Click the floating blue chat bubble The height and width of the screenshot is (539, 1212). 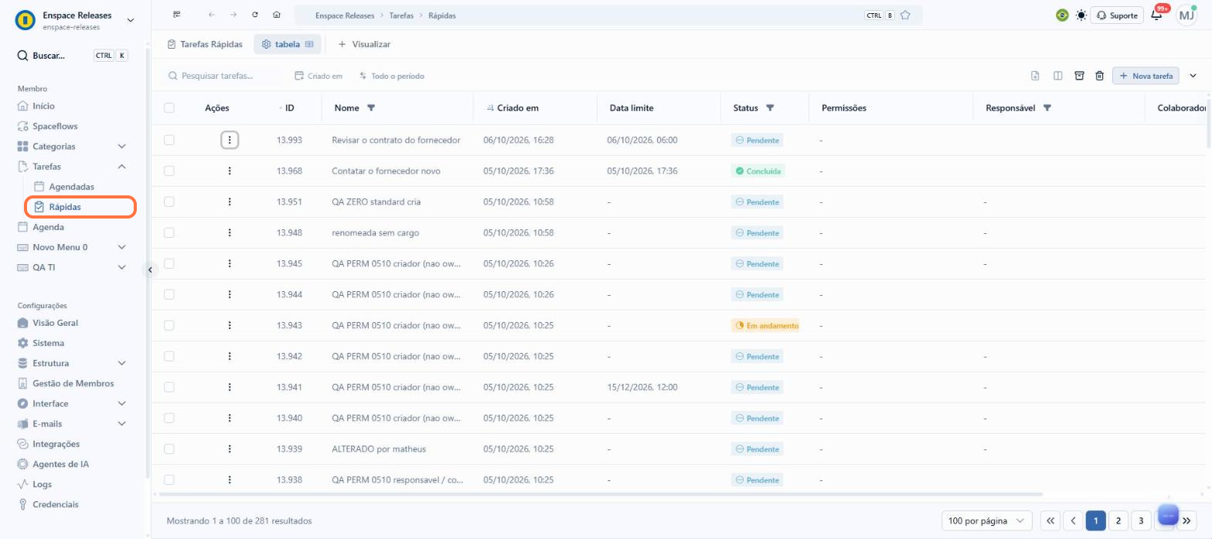(1168, 515)
